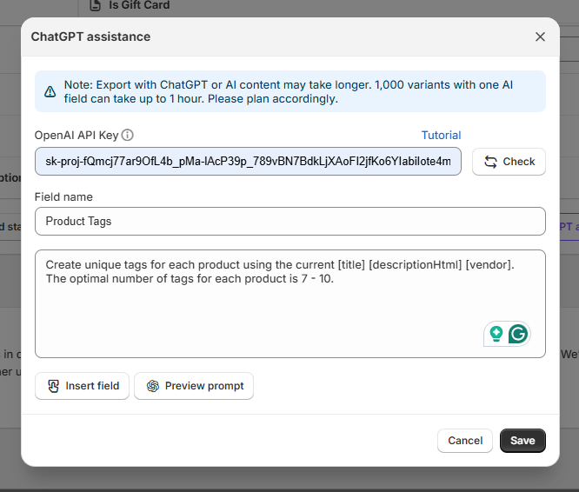Click the OpenAI API Key label
Image resolution: width=579 pixels, height=492 pixels.
click(x=77, y=135)
